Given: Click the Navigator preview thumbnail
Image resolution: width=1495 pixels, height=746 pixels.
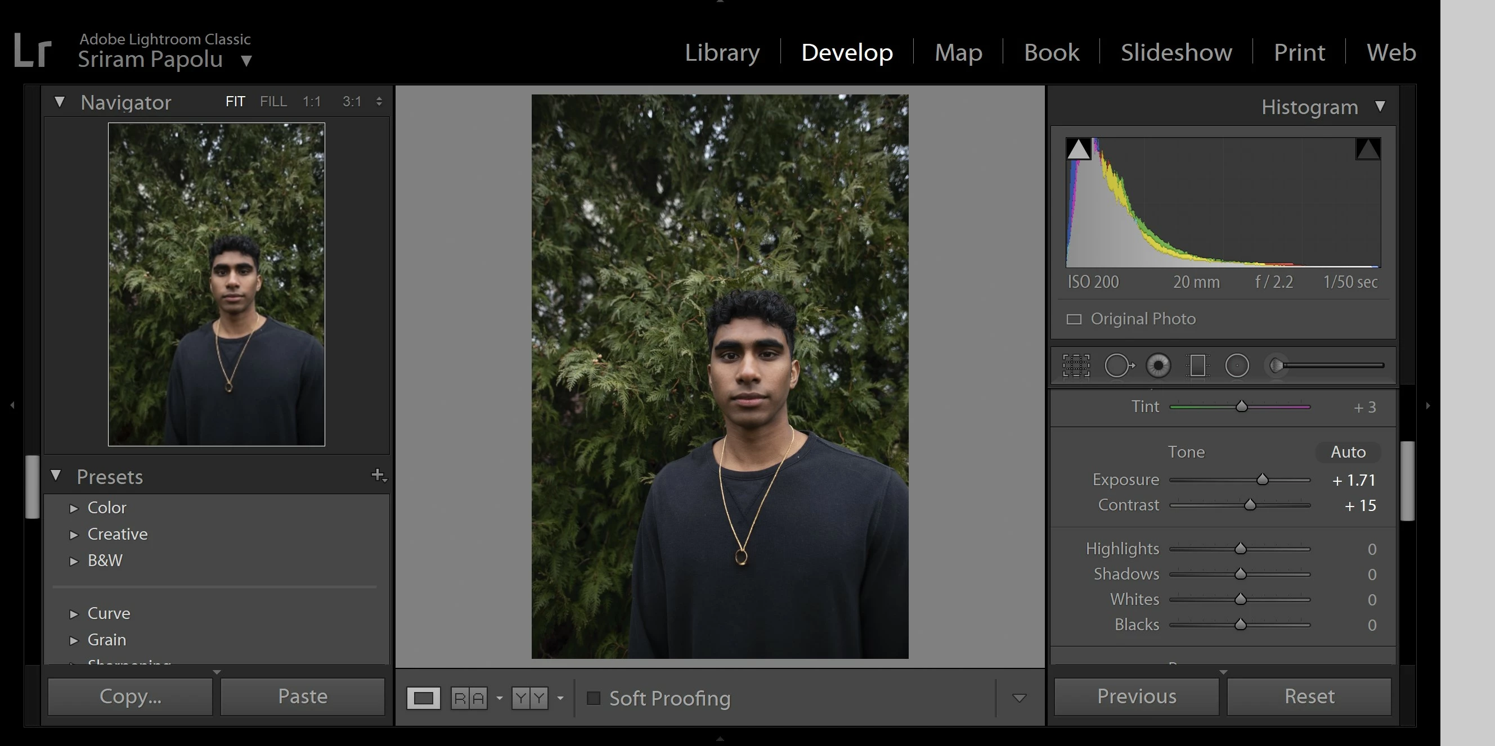Looking at the screenshot, I should click(217, 284).
